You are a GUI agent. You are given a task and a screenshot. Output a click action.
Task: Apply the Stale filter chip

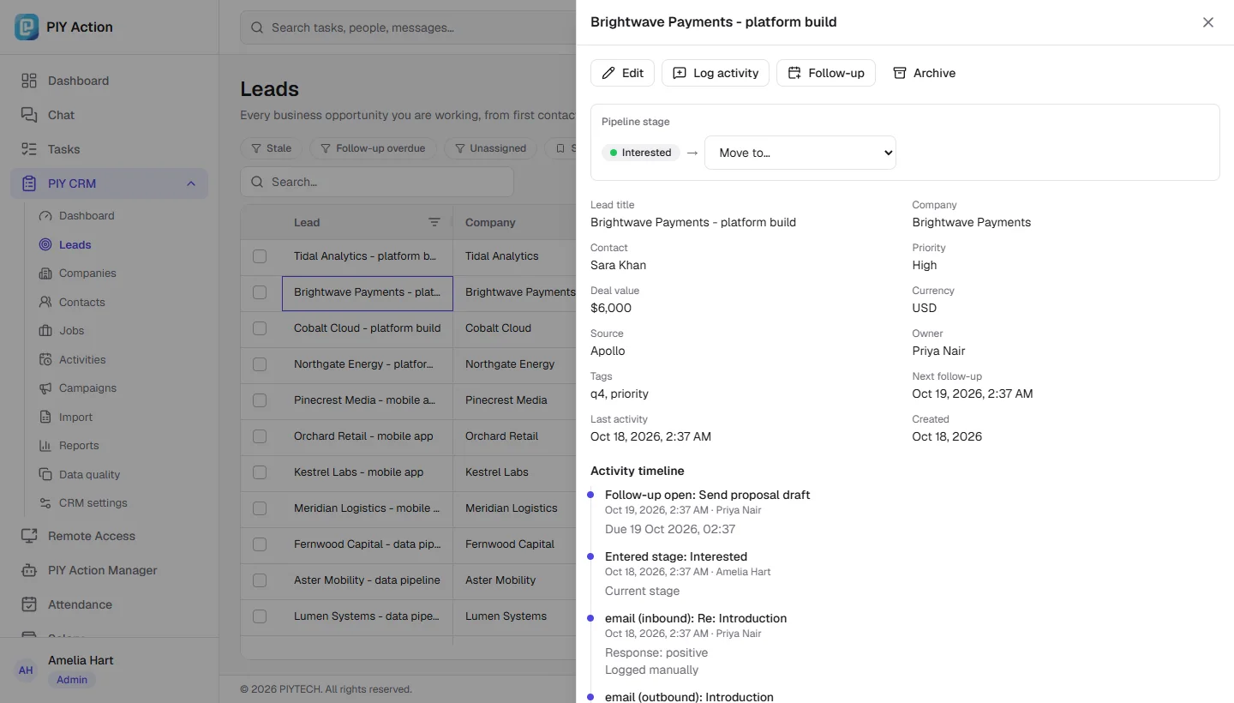coord(271,148)
